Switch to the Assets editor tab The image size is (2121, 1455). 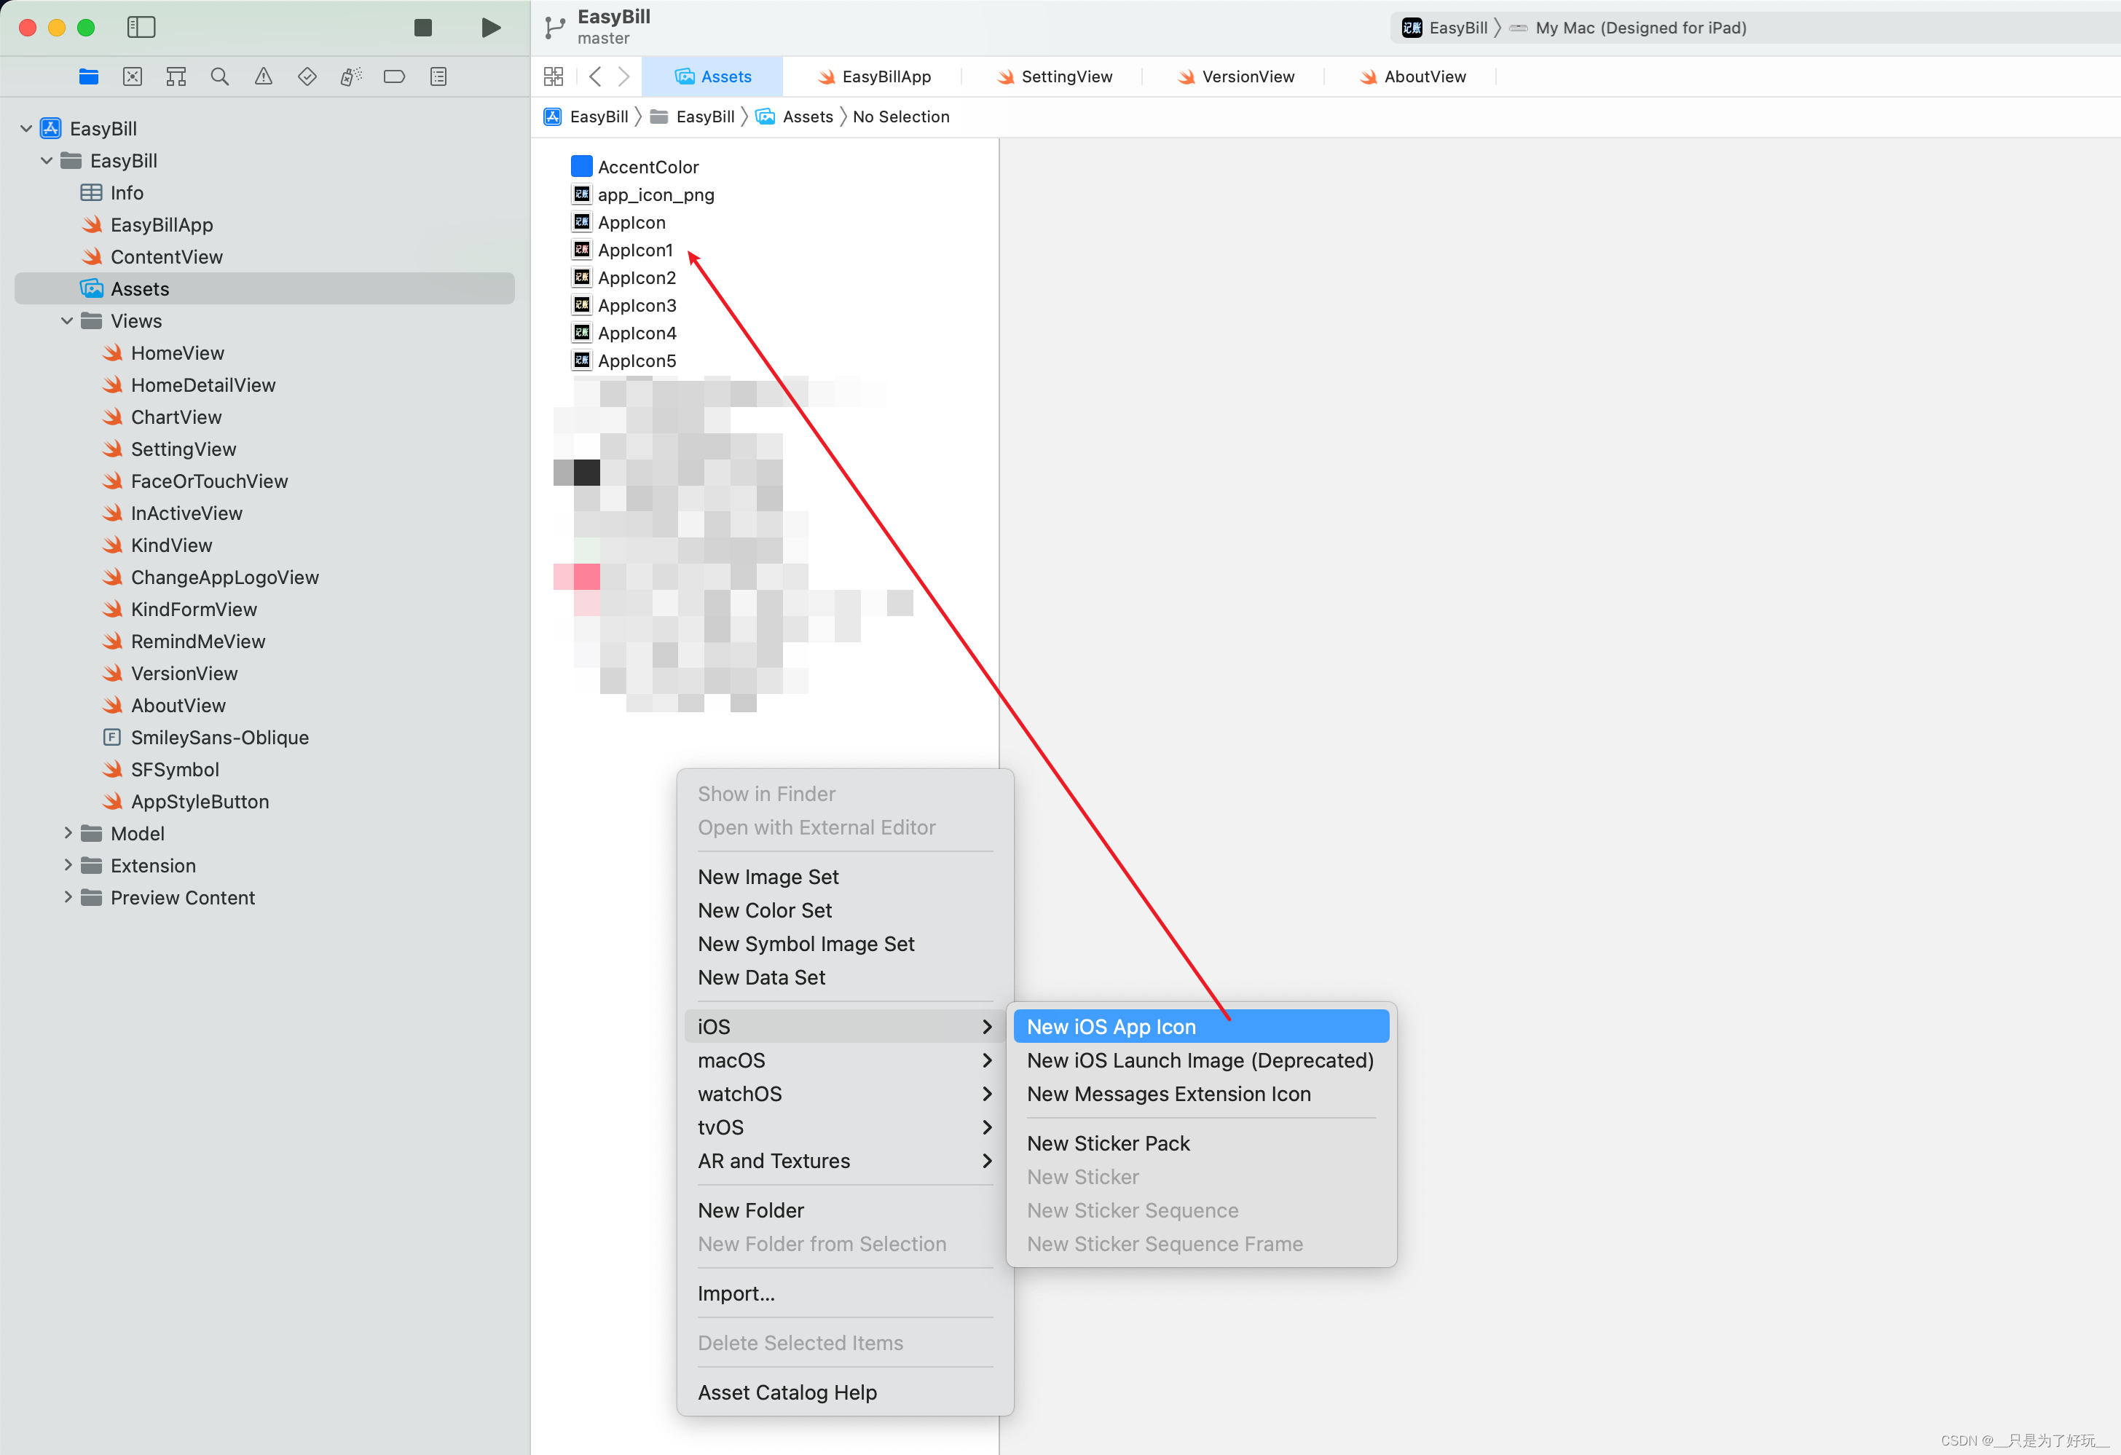pos(712,76)
